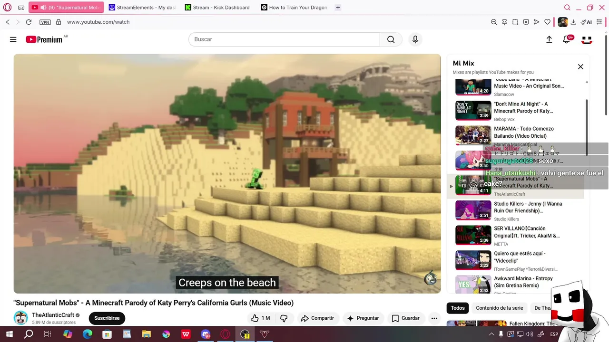Switch ESP keyboard language indicator
Image resolution: width=609 pixels, height=342 pixels.
[x=554, y=334]
